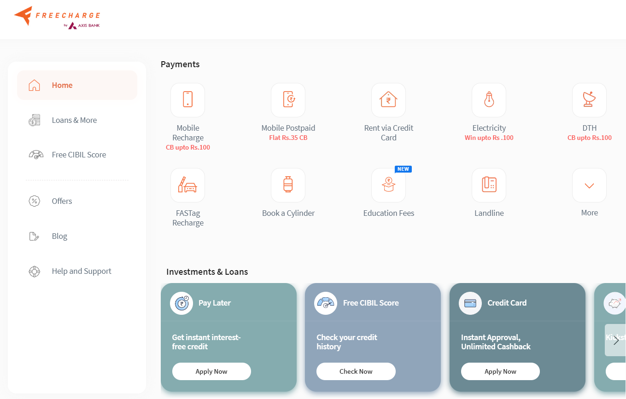The width and height of the screenshot is (626, 399).
Task: Open the Book a Cylinder icon
Action: (288, 185)
